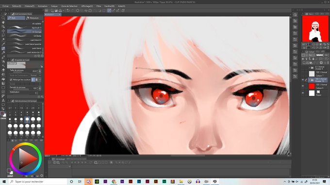Open Chrome from the taskbar
The width and height of the screenshot is (330, 185).
[x=114, y=182]
